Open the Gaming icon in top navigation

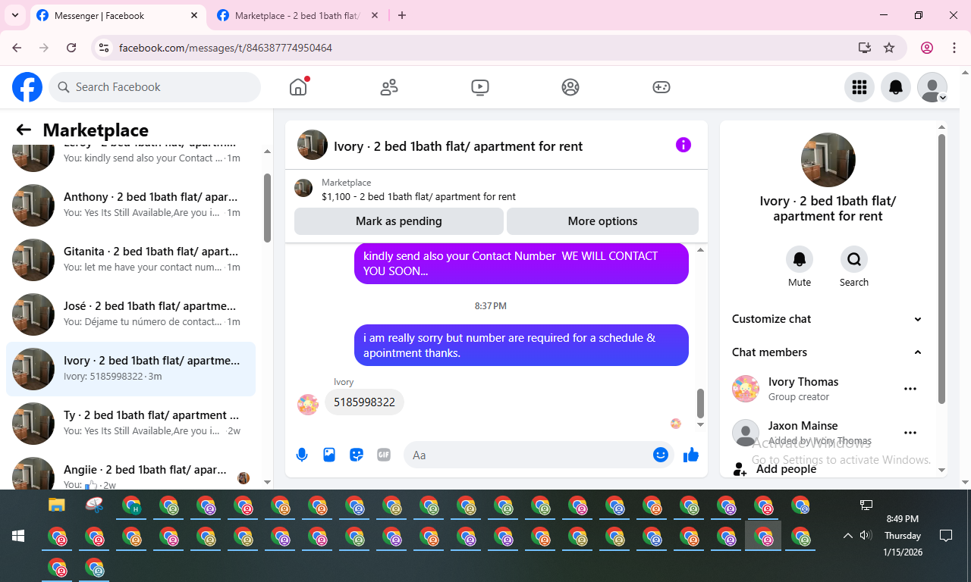661,87
